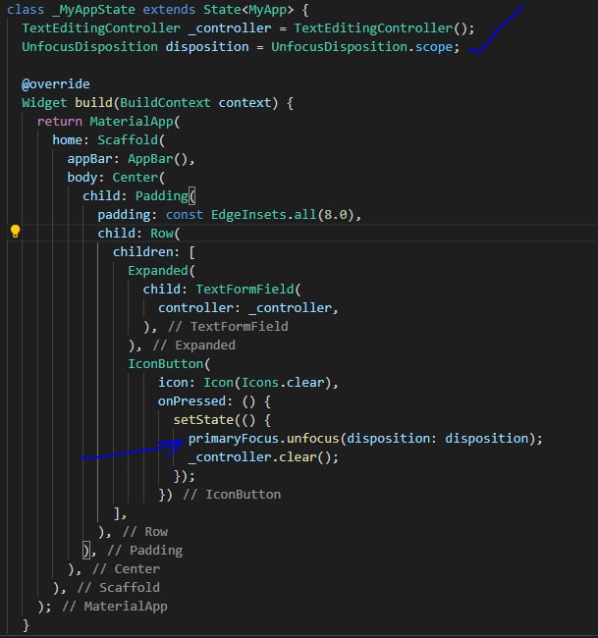The image size is (598, 638).
Task: Click the '// Padding' closing comment
Action: [145, 551]
